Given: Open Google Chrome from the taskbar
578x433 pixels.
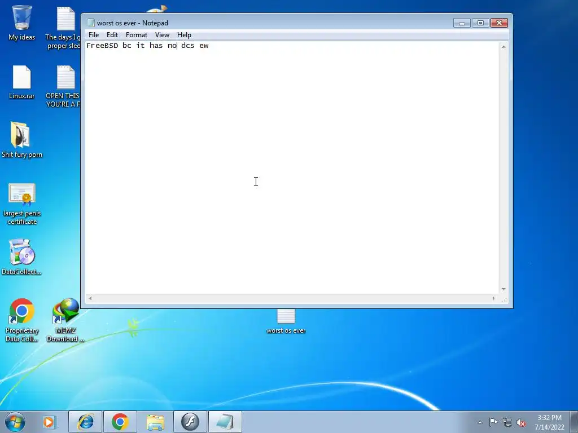Looking at the screenshot, I should (120, 422).
